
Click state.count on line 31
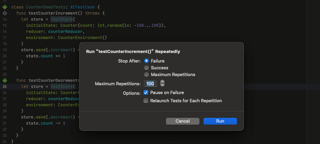(40, 123)
